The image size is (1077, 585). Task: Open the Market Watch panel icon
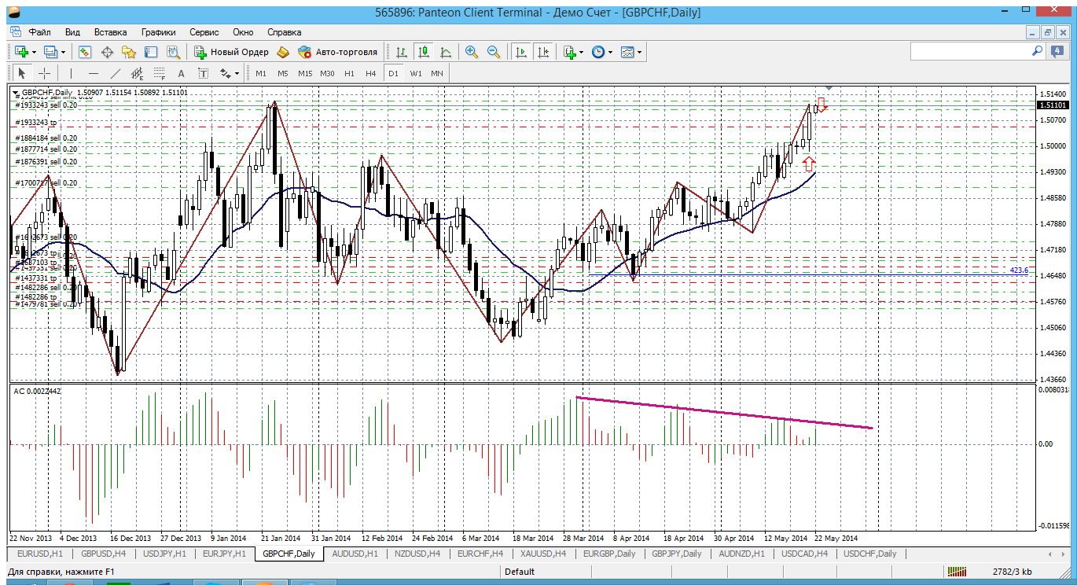point(85,52)
